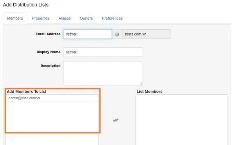Click the List Members heading
Viewport: 235px width, 145px height.
[x=150, y=92]
